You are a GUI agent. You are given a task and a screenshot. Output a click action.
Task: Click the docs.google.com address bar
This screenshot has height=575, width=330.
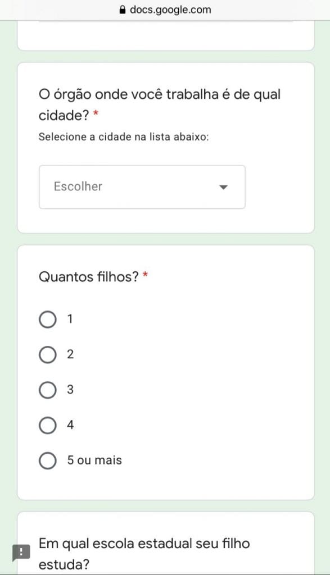pos(165,10)
